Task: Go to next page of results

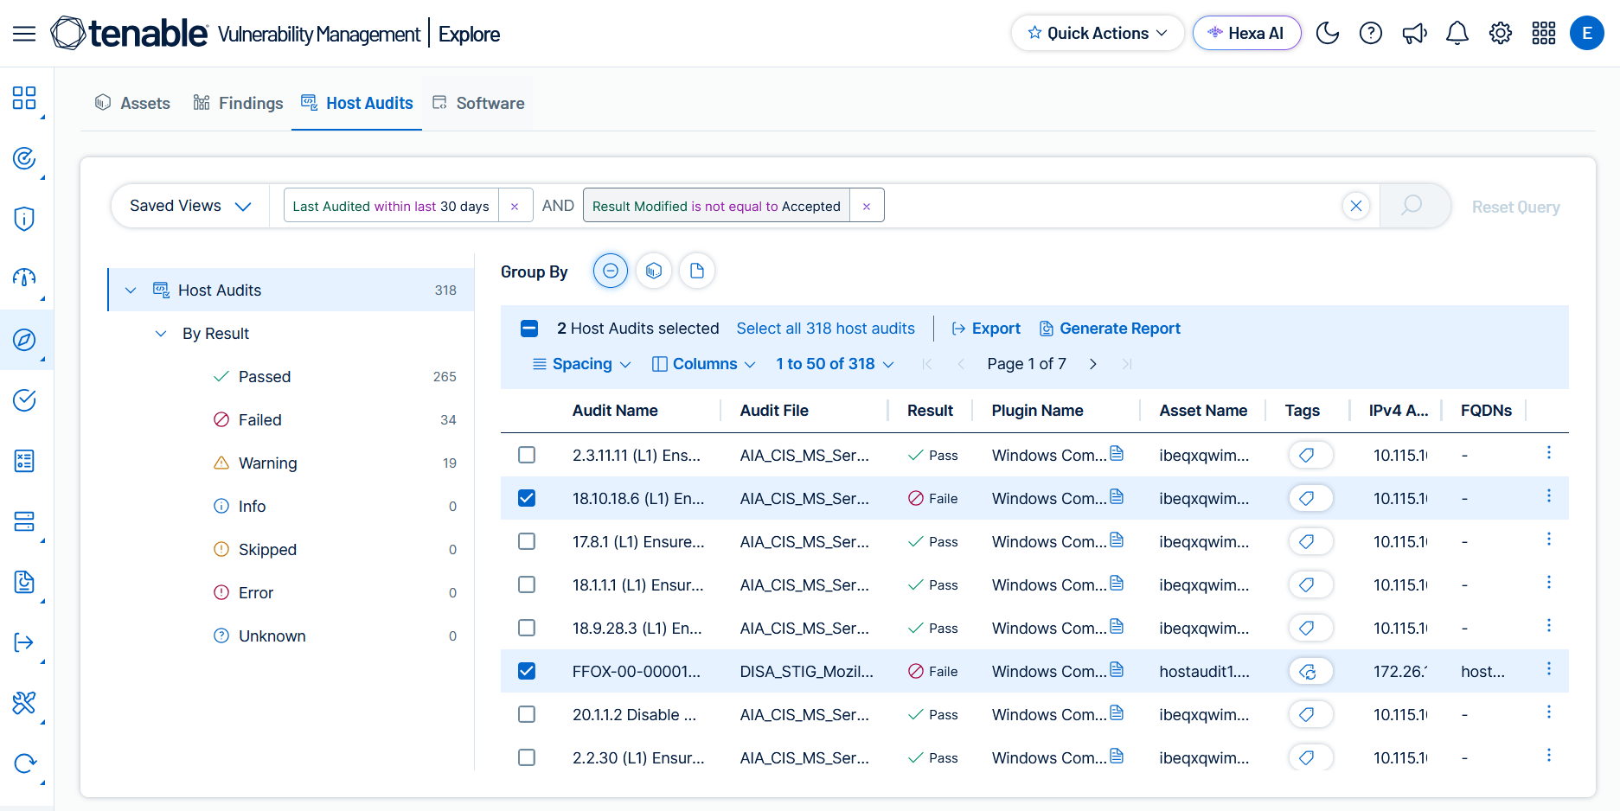Action: tap(1093, 364)
